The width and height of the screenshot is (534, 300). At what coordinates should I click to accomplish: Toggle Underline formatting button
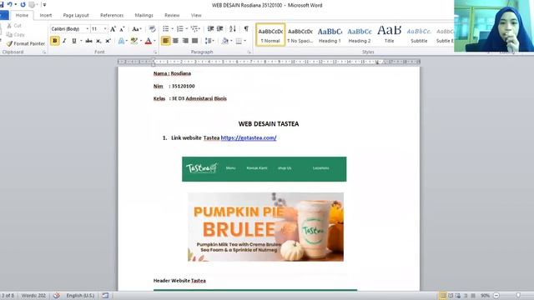[74, 41]
